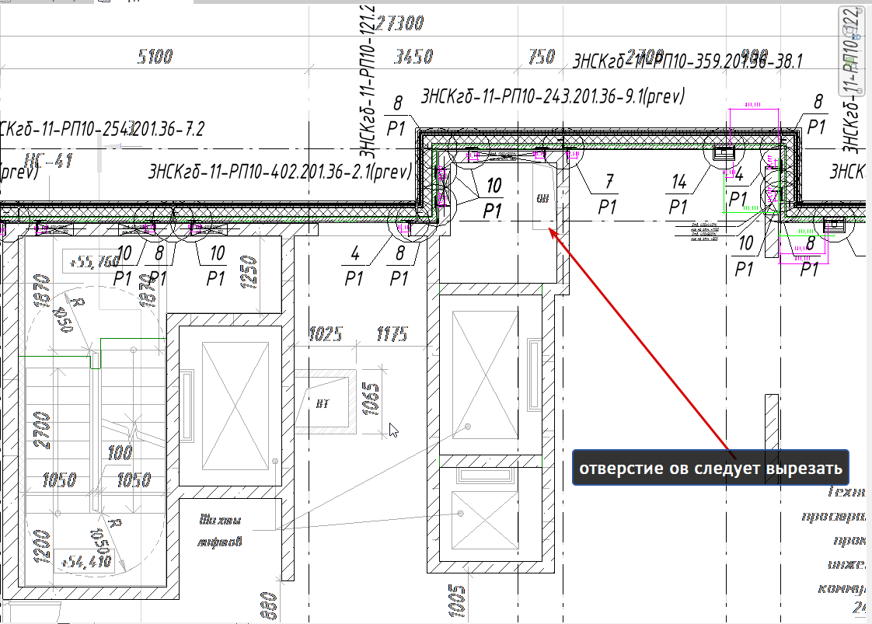Select label ЗНСКгб-11-РП10-402.201.36-2.1(prev)

tap(280, 171)
